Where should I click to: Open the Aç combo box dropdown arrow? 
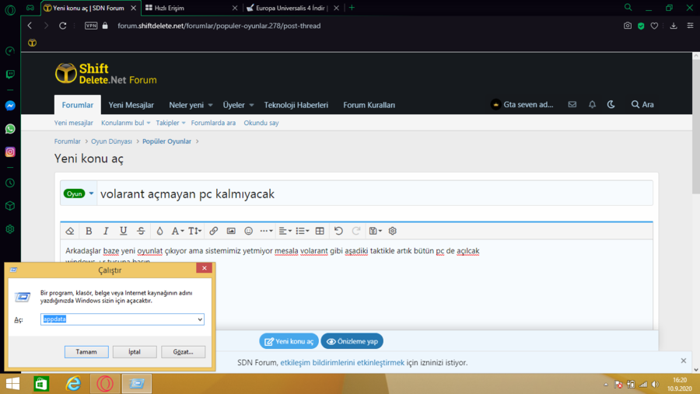click(x=200, y=319)
